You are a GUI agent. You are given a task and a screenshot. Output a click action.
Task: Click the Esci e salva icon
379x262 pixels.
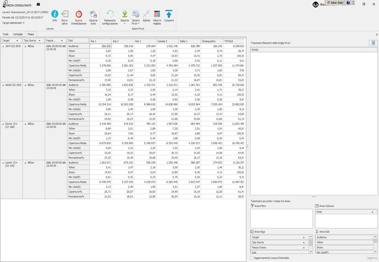click(x=65, y=15)
